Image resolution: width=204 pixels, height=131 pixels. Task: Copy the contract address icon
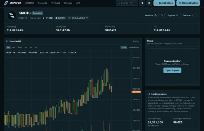(x=87, y=18)
